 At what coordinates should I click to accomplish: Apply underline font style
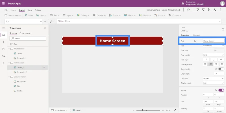tap(214, 60)
